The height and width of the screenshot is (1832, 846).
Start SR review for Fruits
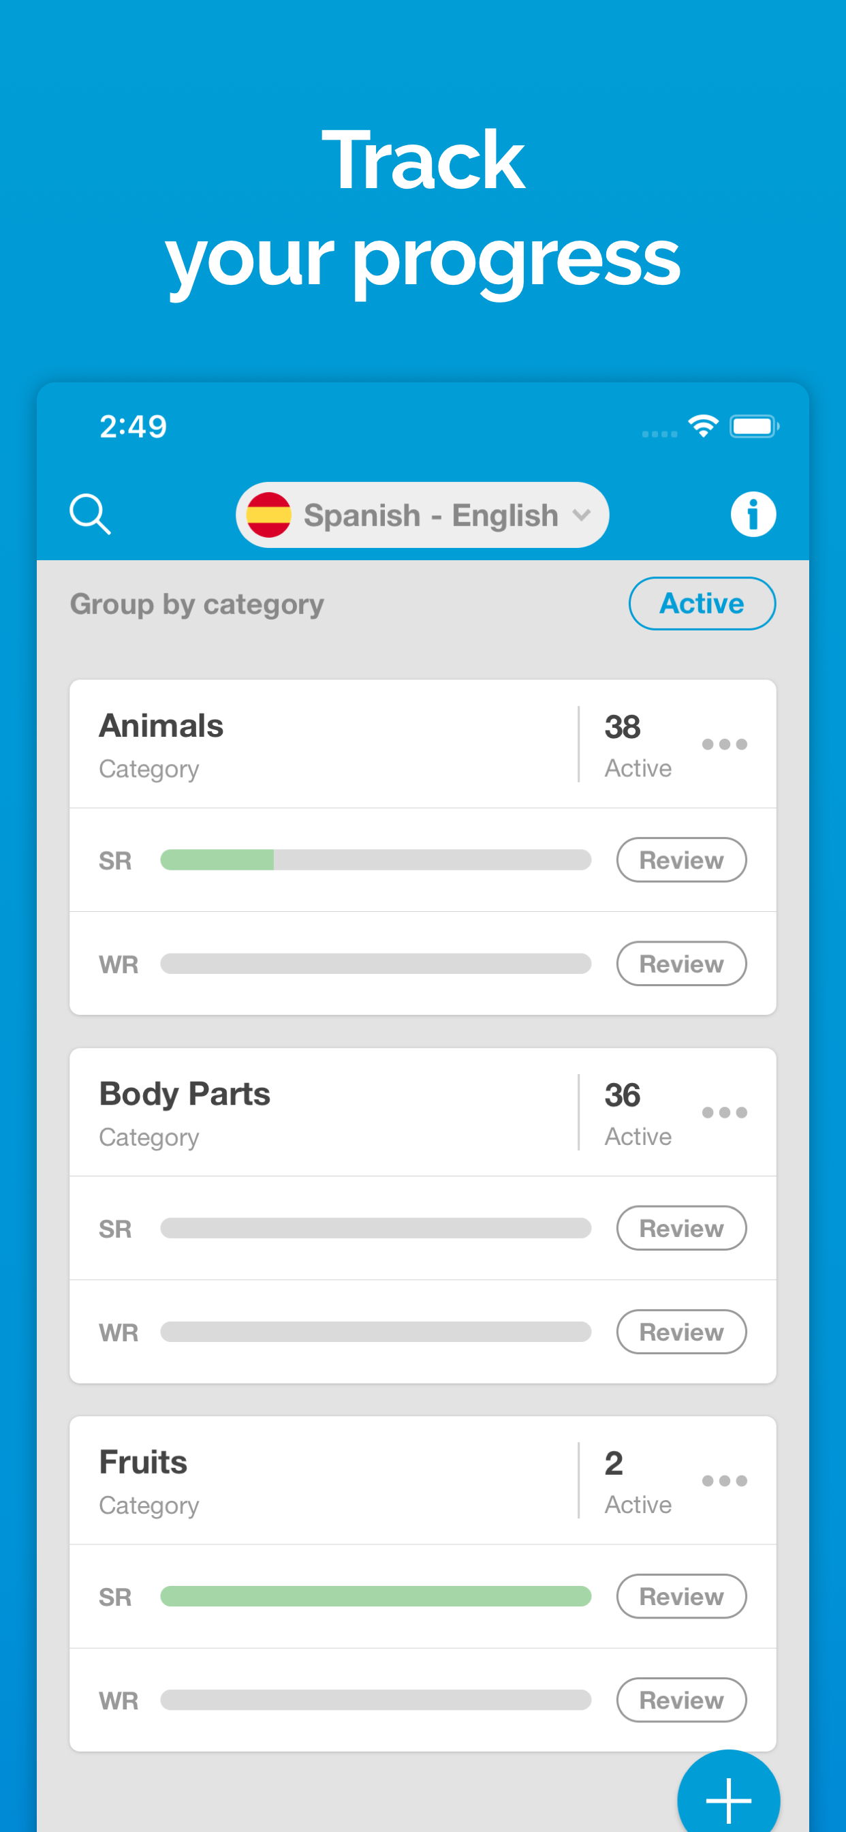click(680, 1597)
